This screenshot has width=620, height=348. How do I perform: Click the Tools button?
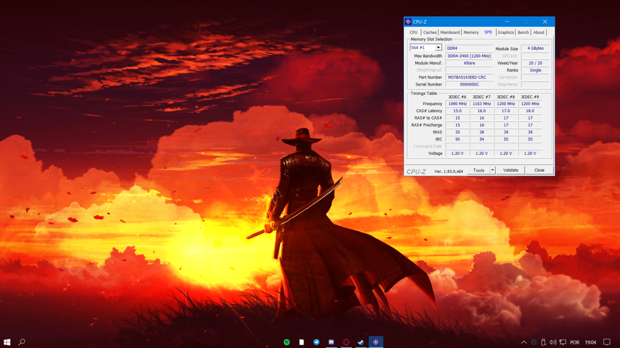479,170
